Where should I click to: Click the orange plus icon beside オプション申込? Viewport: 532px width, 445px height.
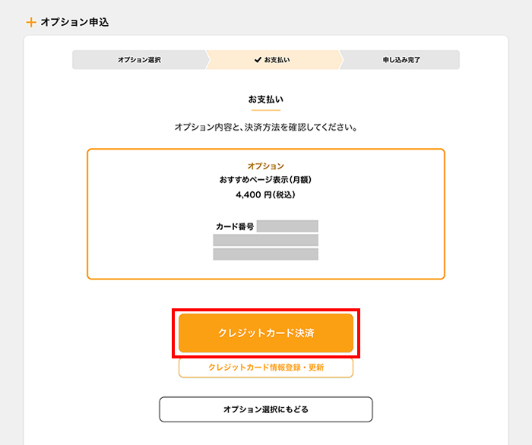(31, 23)
